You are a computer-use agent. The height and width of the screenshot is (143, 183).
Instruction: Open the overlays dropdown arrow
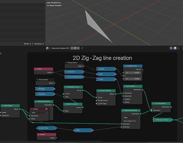(x=178, y=48)
